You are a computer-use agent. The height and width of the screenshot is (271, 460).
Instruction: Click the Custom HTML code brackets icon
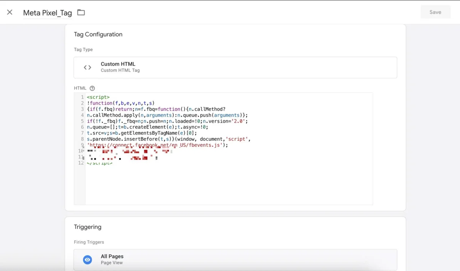(x=87, y=67)
